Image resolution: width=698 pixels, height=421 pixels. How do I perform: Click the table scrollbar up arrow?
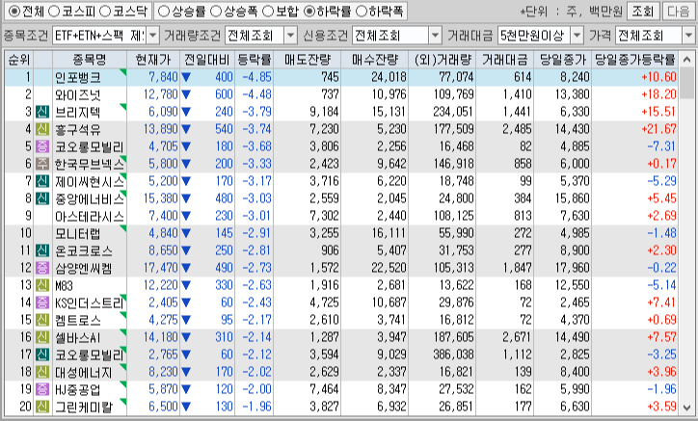pyautogui.click(x=686, y=59)
